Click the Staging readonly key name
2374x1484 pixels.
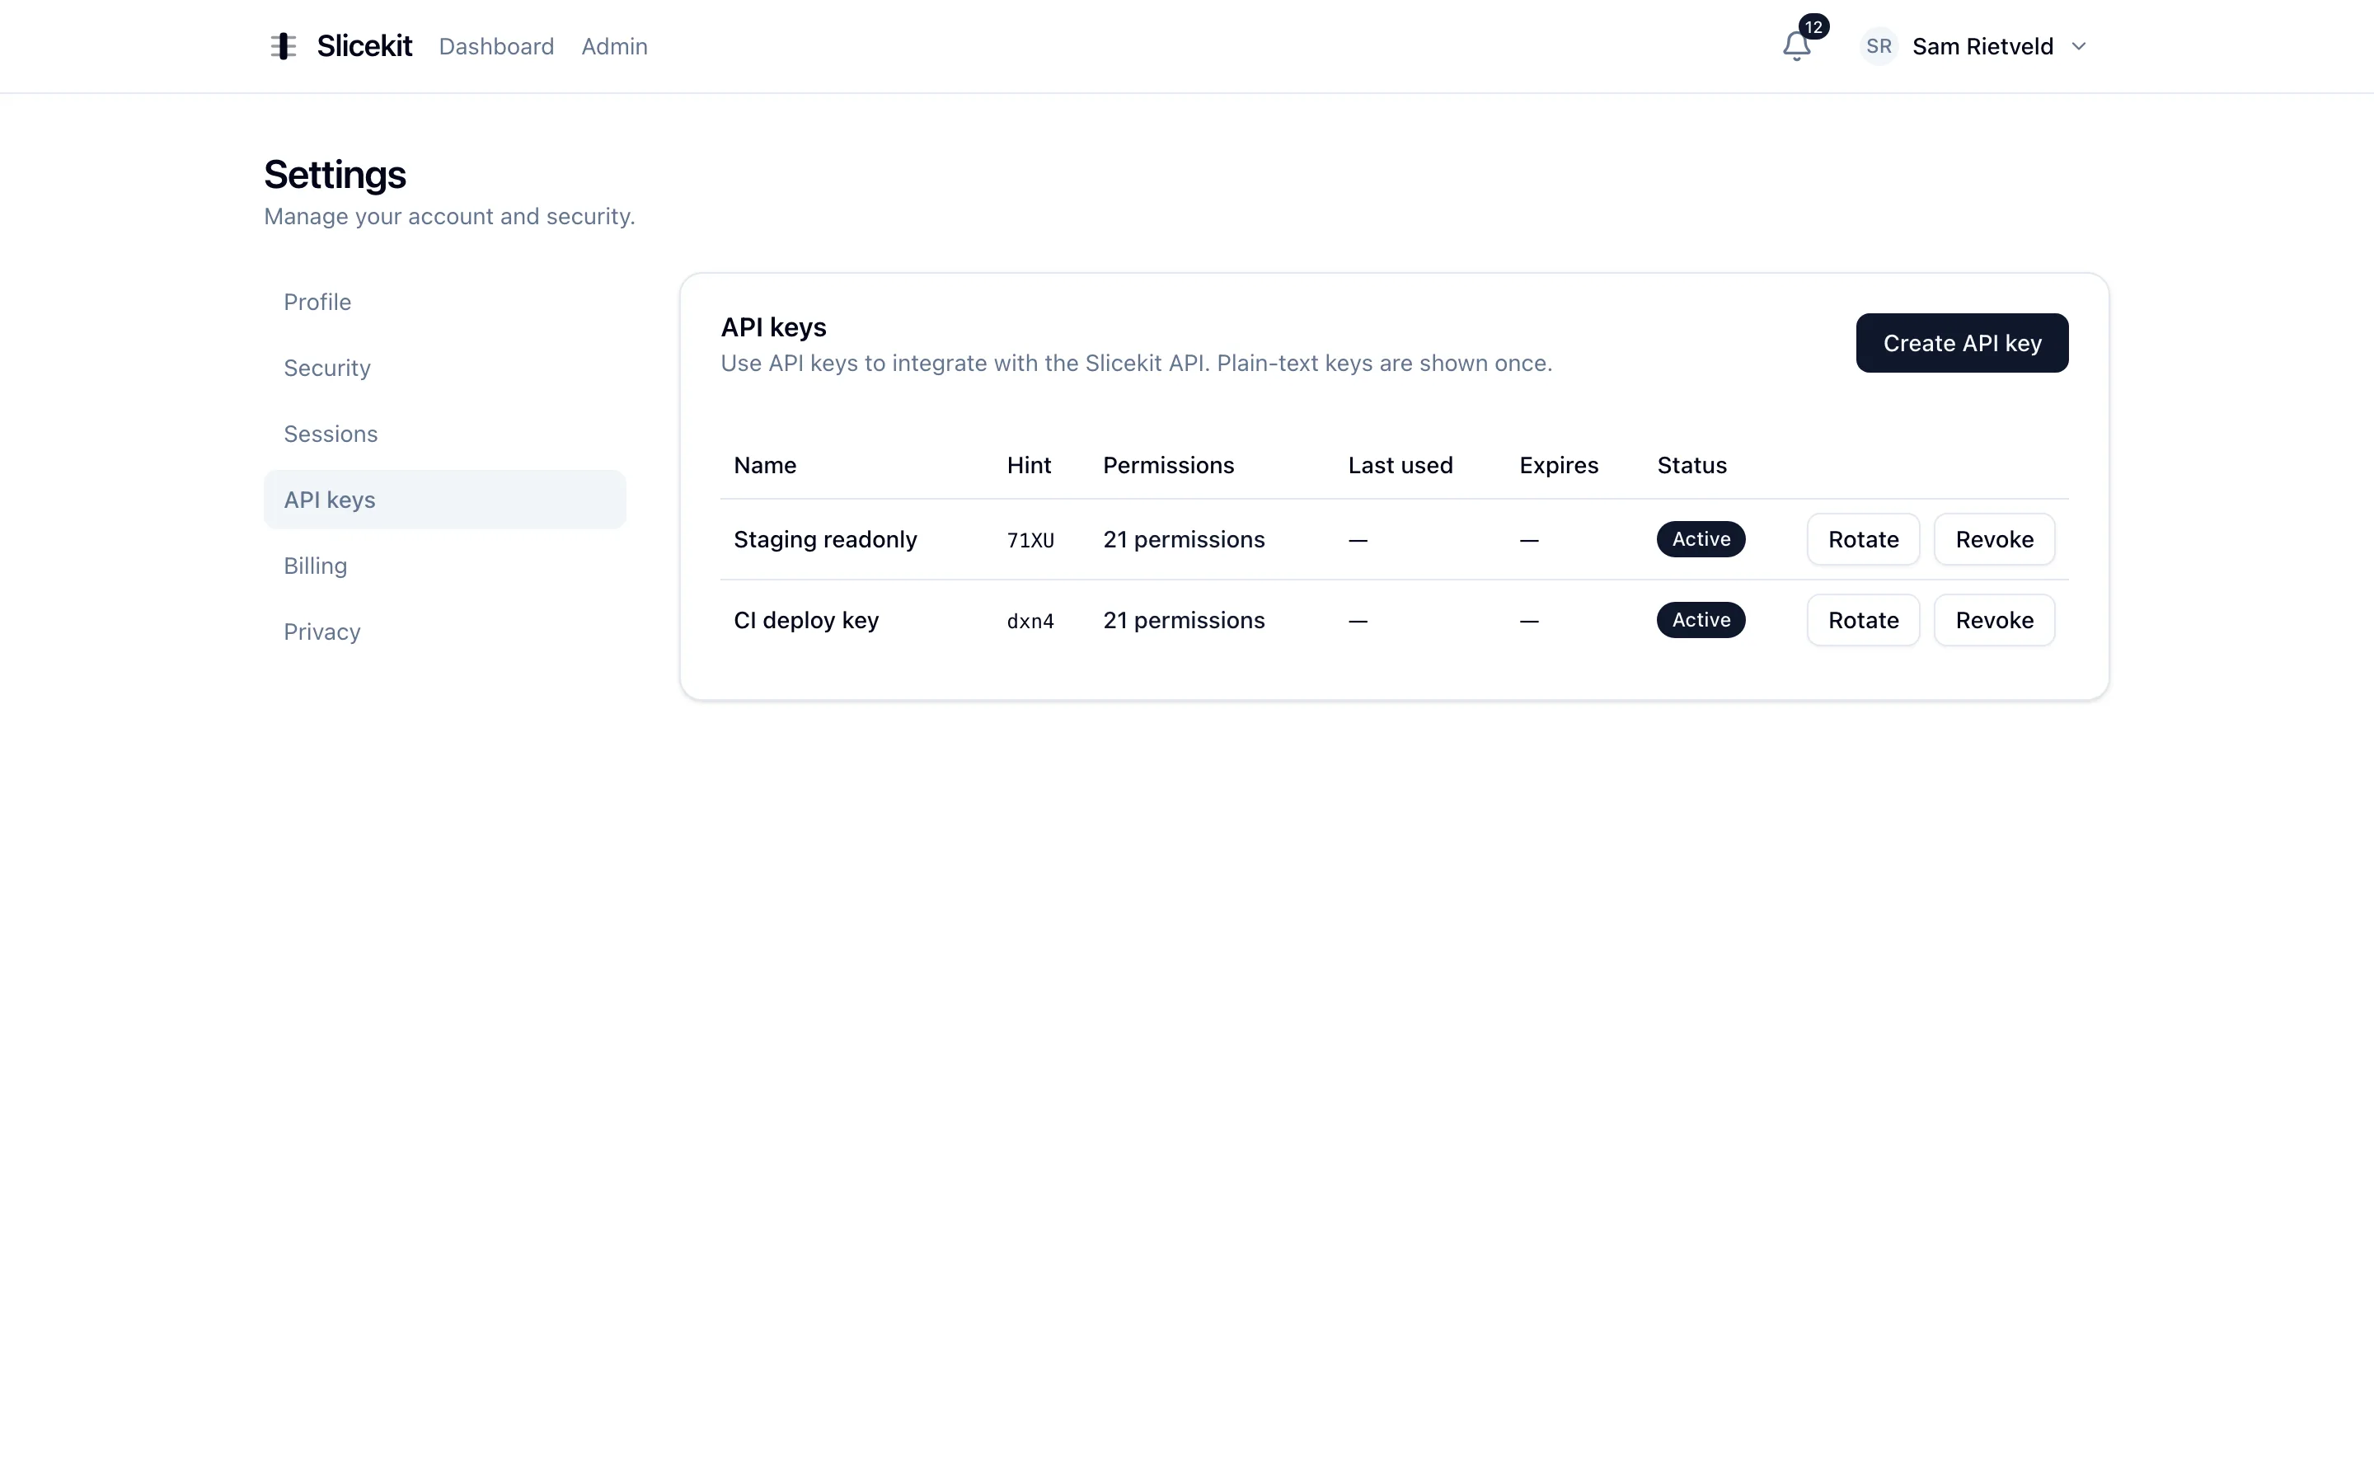[825, 539]
